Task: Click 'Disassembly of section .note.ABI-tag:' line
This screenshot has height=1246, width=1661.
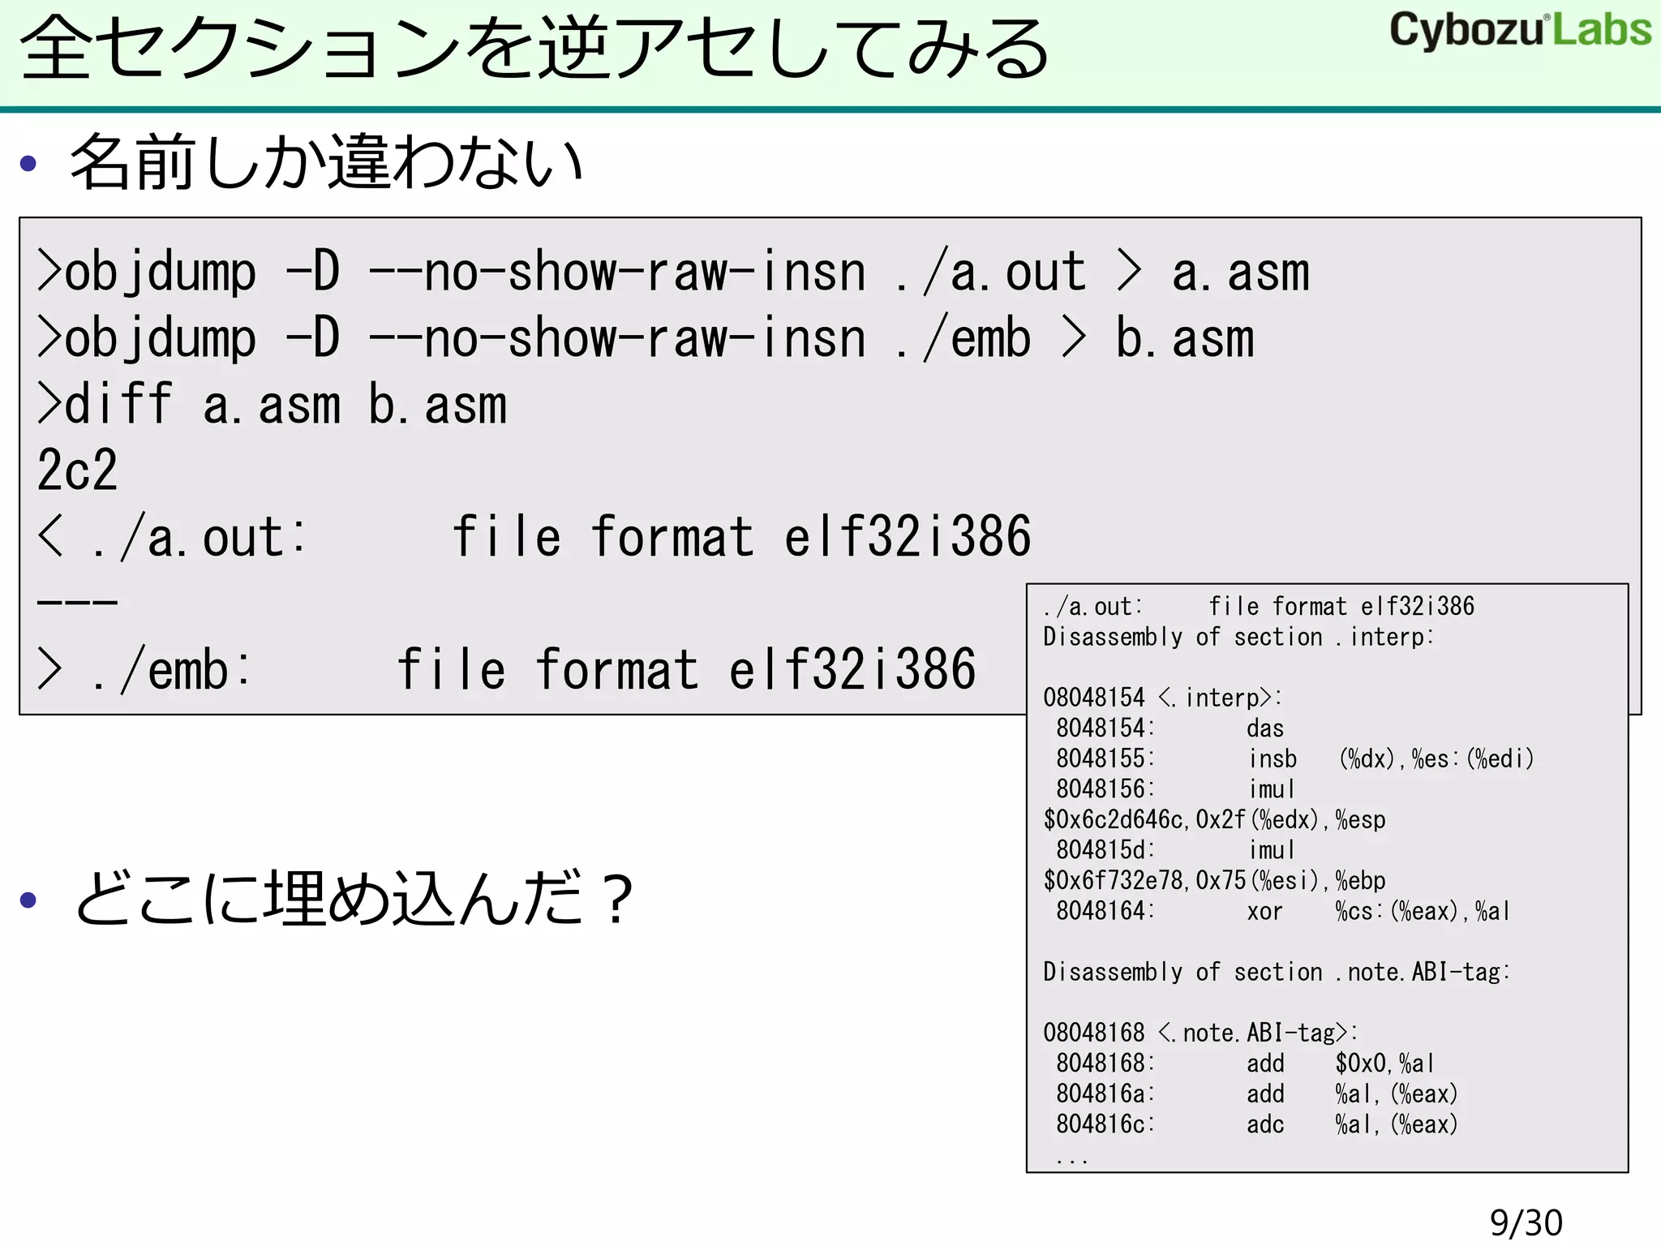Action: (x=1277, y=972)
